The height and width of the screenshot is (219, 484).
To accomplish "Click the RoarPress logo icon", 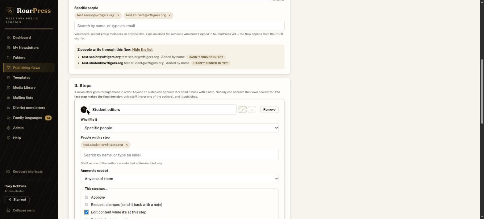I will 10,11.
